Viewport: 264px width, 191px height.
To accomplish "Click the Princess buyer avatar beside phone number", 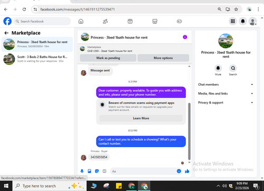I will 83,158.
